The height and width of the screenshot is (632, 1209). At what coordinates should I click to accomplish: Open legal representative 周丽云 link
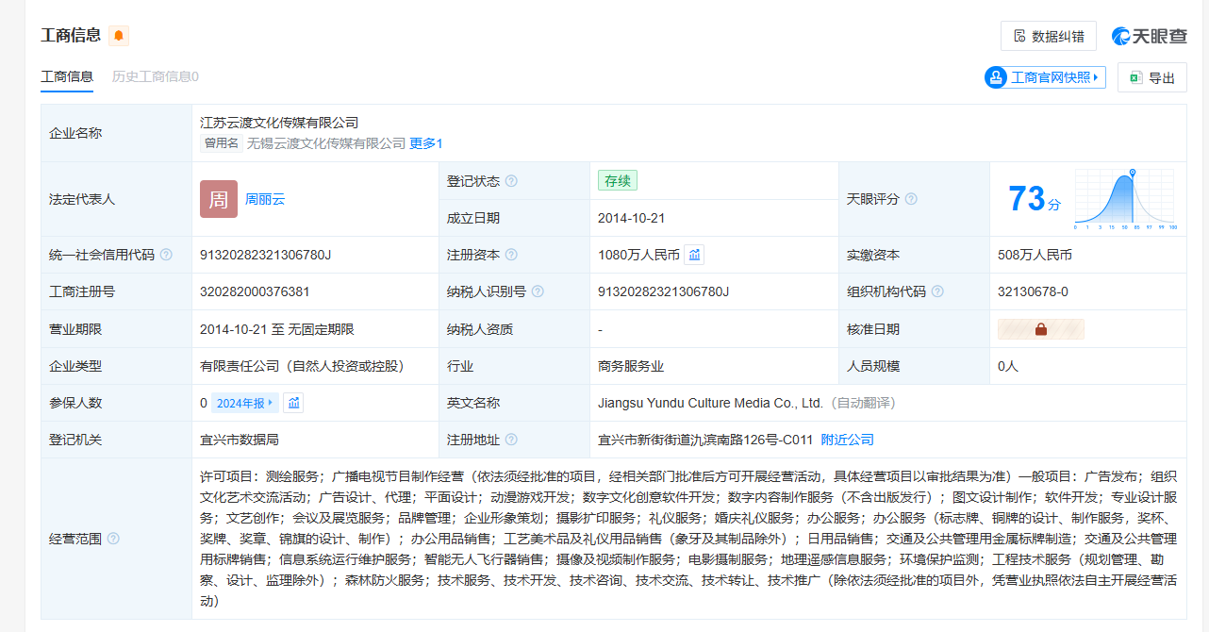(265, 199)
